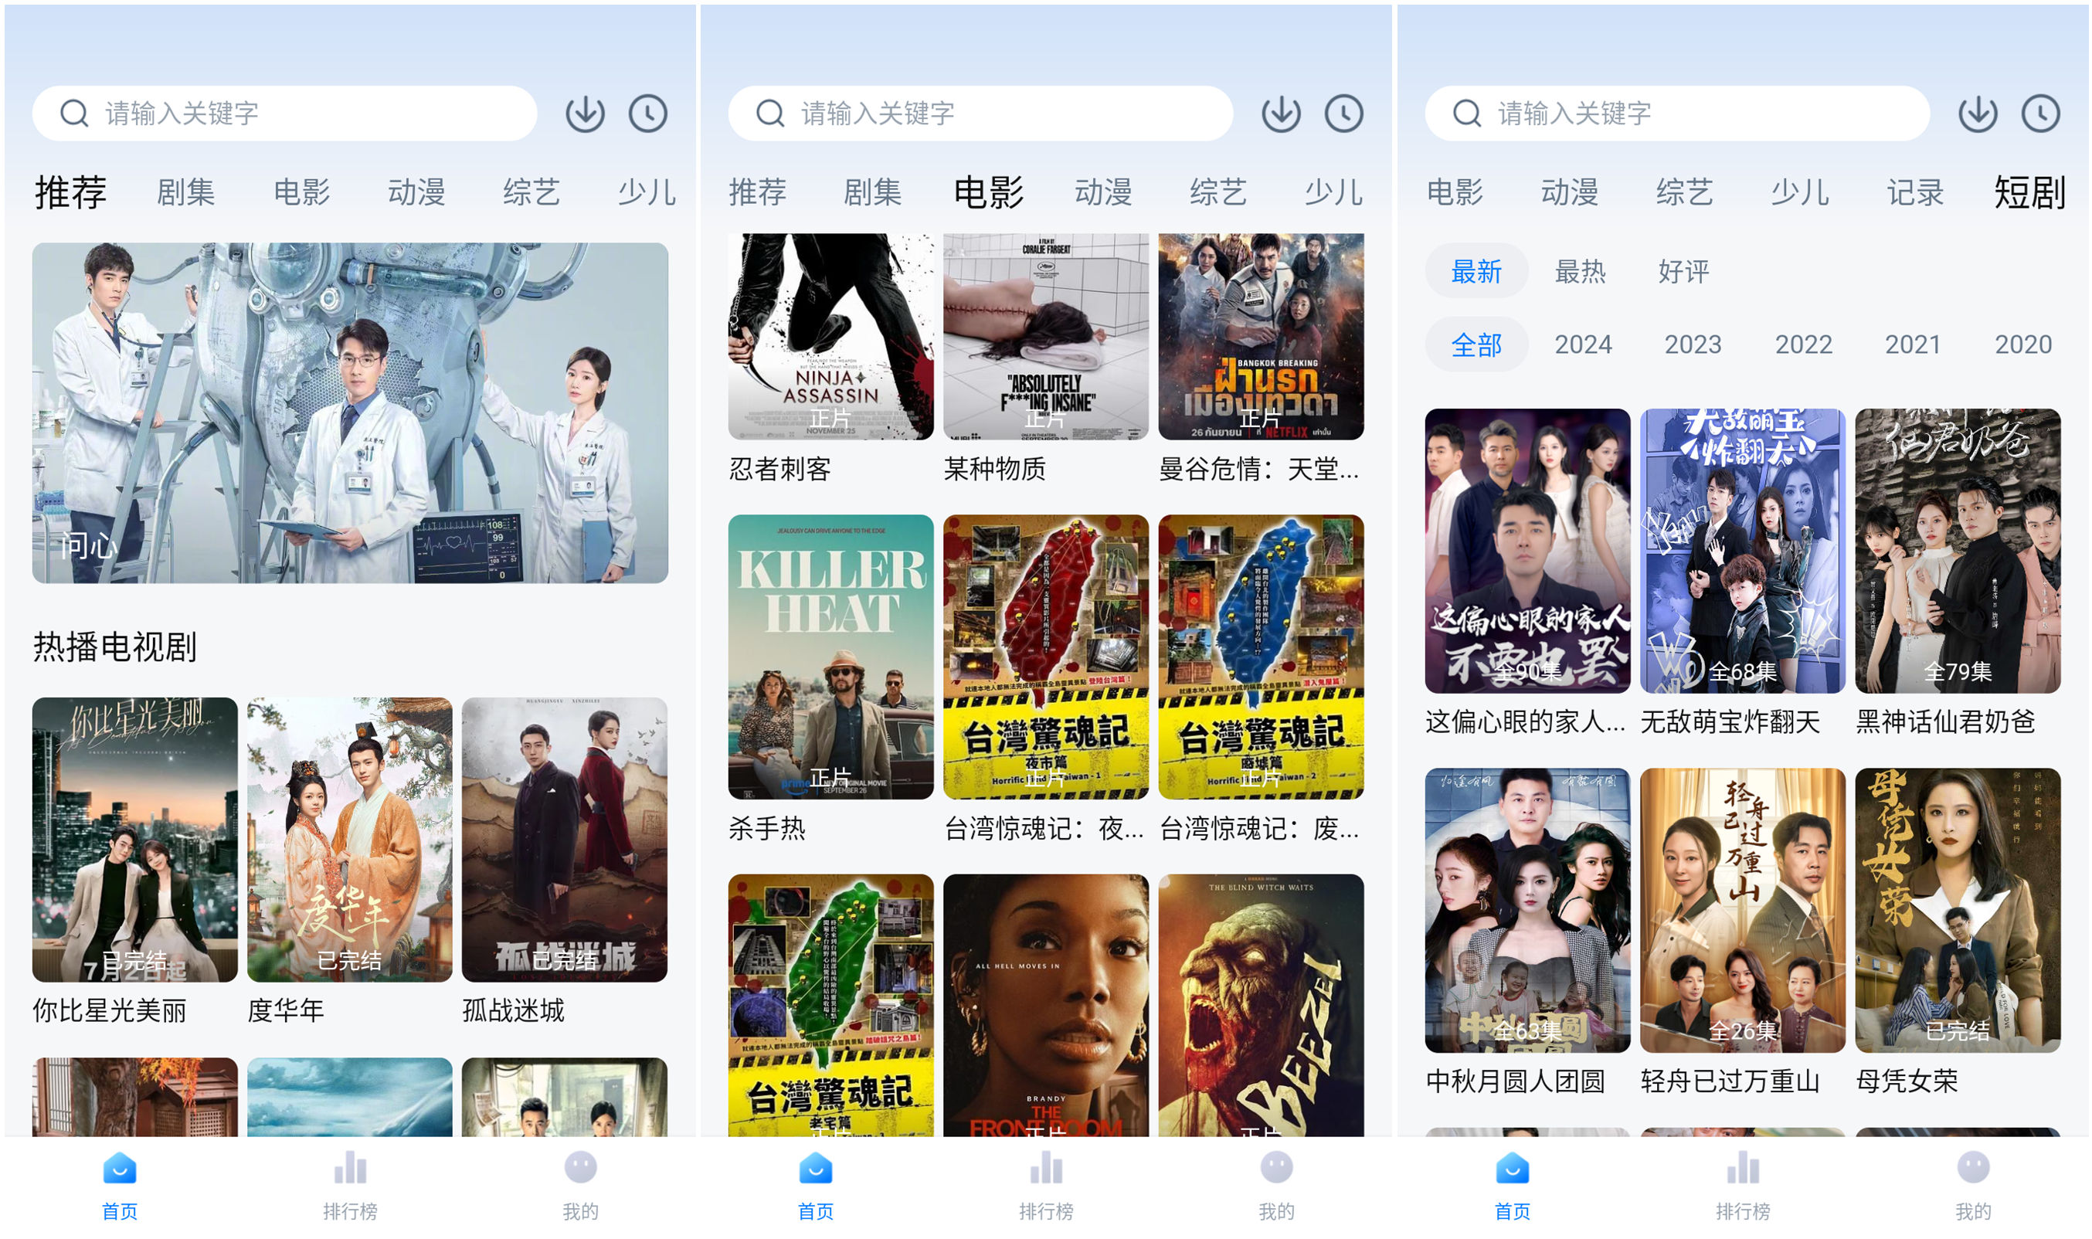Click the 母凭女荣 title text

point(1907,1081)
